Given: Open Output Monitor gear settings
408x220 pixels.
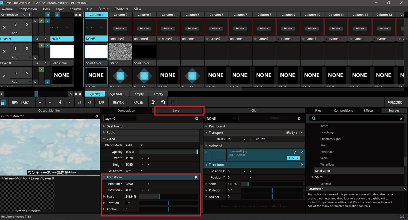Looking at the screenshot, I should pyautogui.click(x=97, y=116).
